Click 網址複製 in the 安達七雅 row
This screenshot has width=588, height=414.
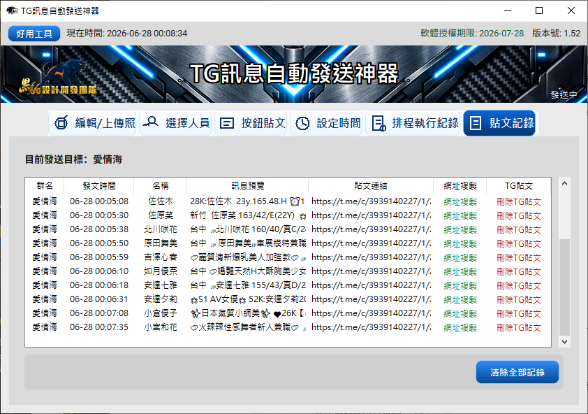[460, 285]
